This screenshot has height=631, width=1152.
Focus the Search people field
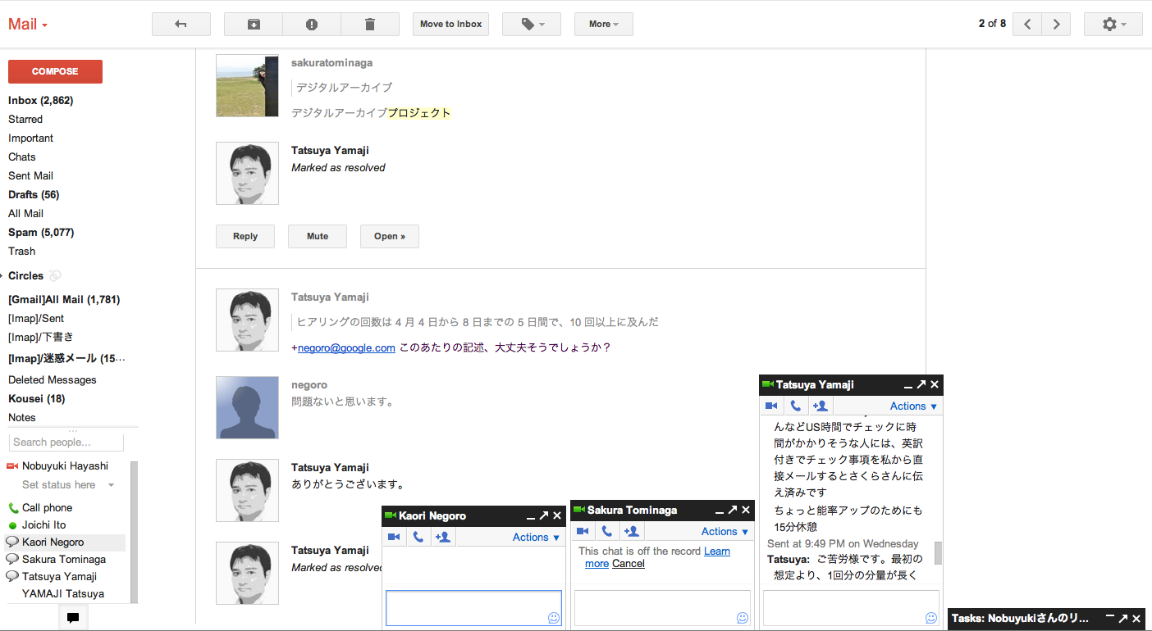pos(66,443)
